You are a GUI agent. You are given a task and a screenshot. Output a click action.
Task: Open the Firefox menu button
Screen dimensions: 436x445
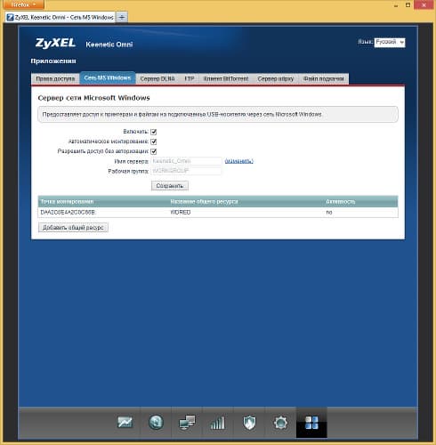point(23,4)
